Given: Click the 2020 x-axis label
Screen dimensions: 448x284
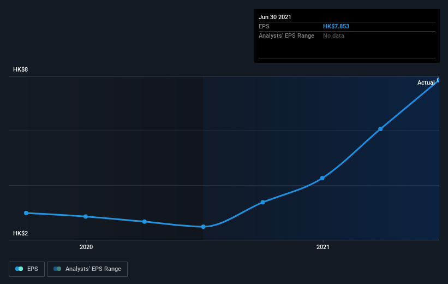Looking at the screenshot, I should (x=86, y=247).
